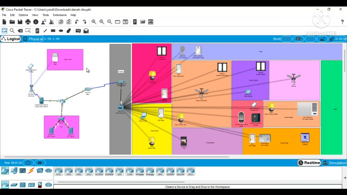
Task: Zoom in on the workspace
Action: click(94, 22)
